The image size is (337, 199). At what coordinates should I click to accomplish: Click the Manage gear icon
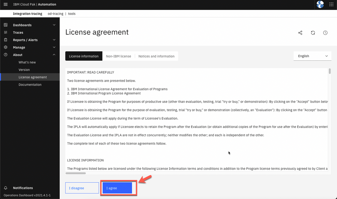(x=6, y=47)
